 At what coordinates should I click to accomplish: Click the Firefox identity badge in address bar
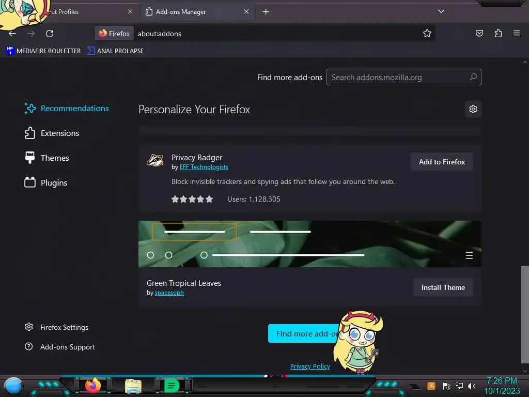[114, 34]
